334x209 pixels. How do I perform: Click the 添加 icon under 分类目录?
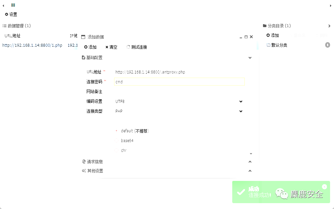coord(268,35)
